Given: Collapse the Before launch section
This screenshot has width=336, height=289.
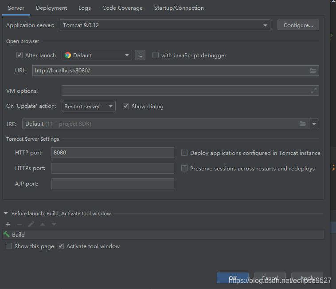Looking at the screenshot, I should [x=6, y=213].
